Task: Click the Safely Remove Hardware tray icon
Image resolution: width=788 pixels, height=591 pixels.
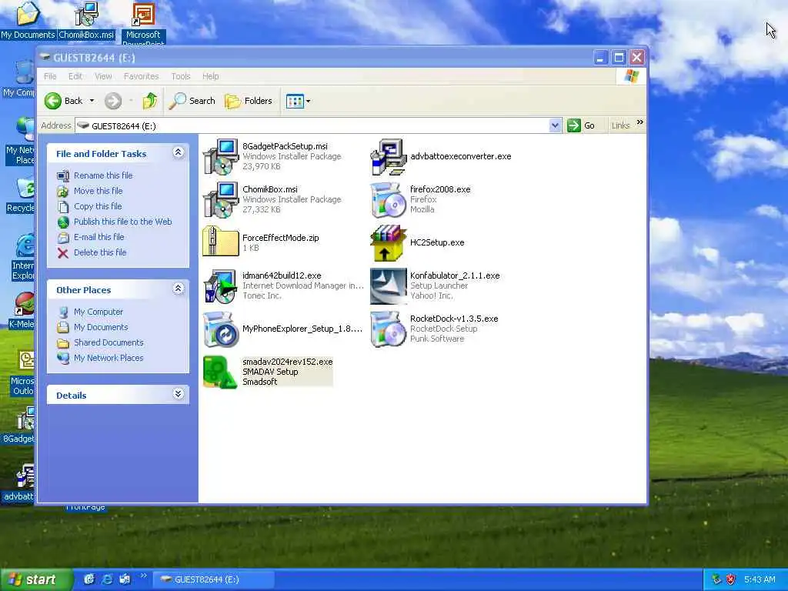Action: point(716,580)
